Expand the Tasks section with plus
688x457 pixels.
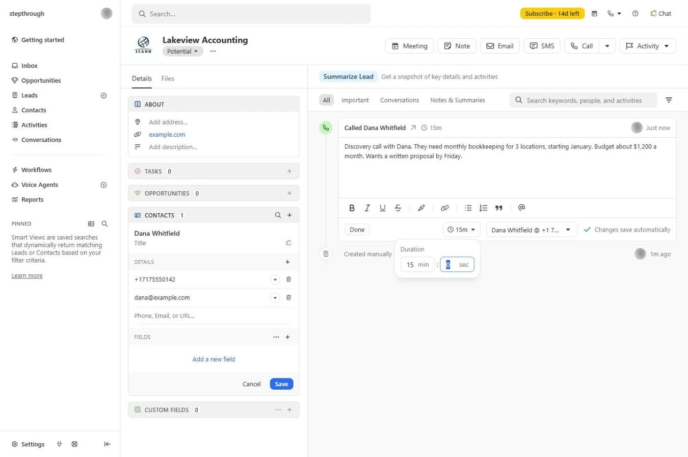pos(289,171)
